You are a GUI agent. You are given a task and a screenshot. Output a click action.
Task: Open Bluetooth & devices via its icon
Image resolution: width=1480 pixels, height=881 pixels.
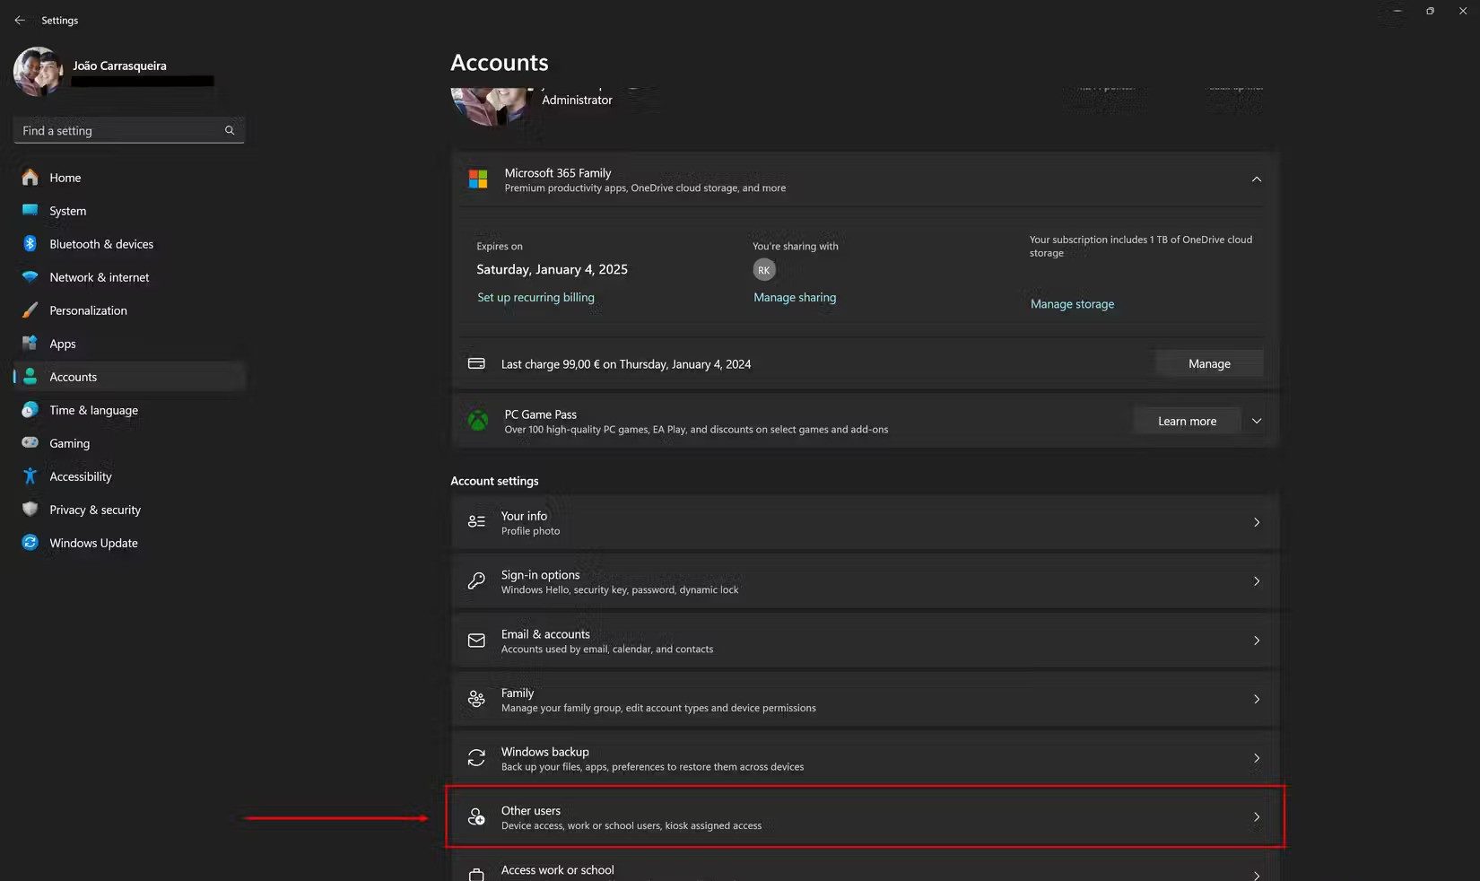pyautogui.click(x=30, y=244)
